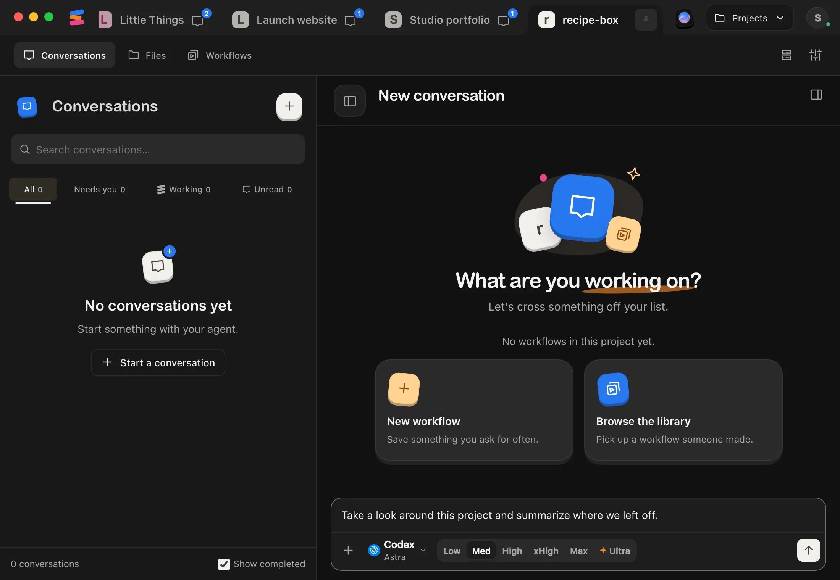Image resolution: width=840 pixels, height=580 pixels.
Task: Expand the Codex Astra model selector
Action: (x=397, y=550)
